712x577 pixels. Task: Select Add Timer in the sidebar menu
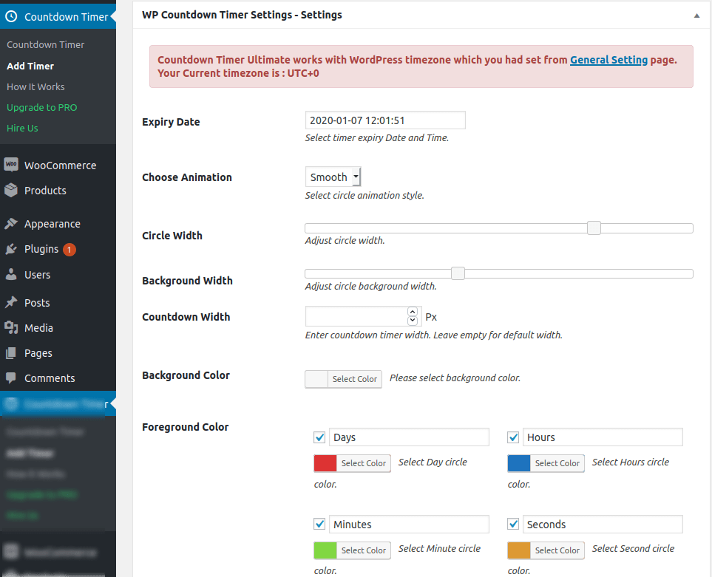click(31, 66)
